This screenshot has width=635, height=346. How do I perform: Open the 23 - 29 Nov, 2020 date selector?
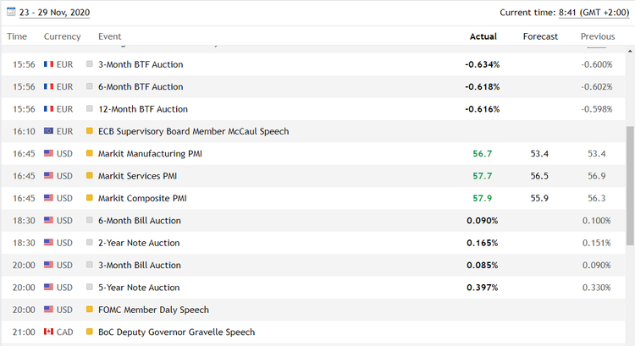[55, 13]
